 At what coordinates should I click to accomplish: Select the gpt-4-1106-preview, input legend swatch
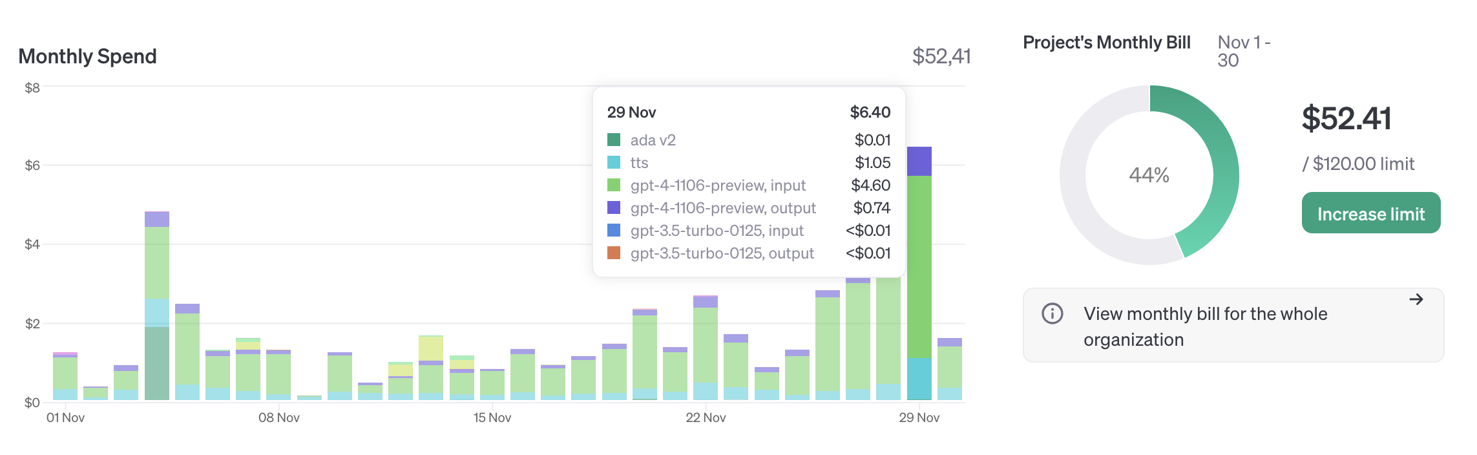614,185
